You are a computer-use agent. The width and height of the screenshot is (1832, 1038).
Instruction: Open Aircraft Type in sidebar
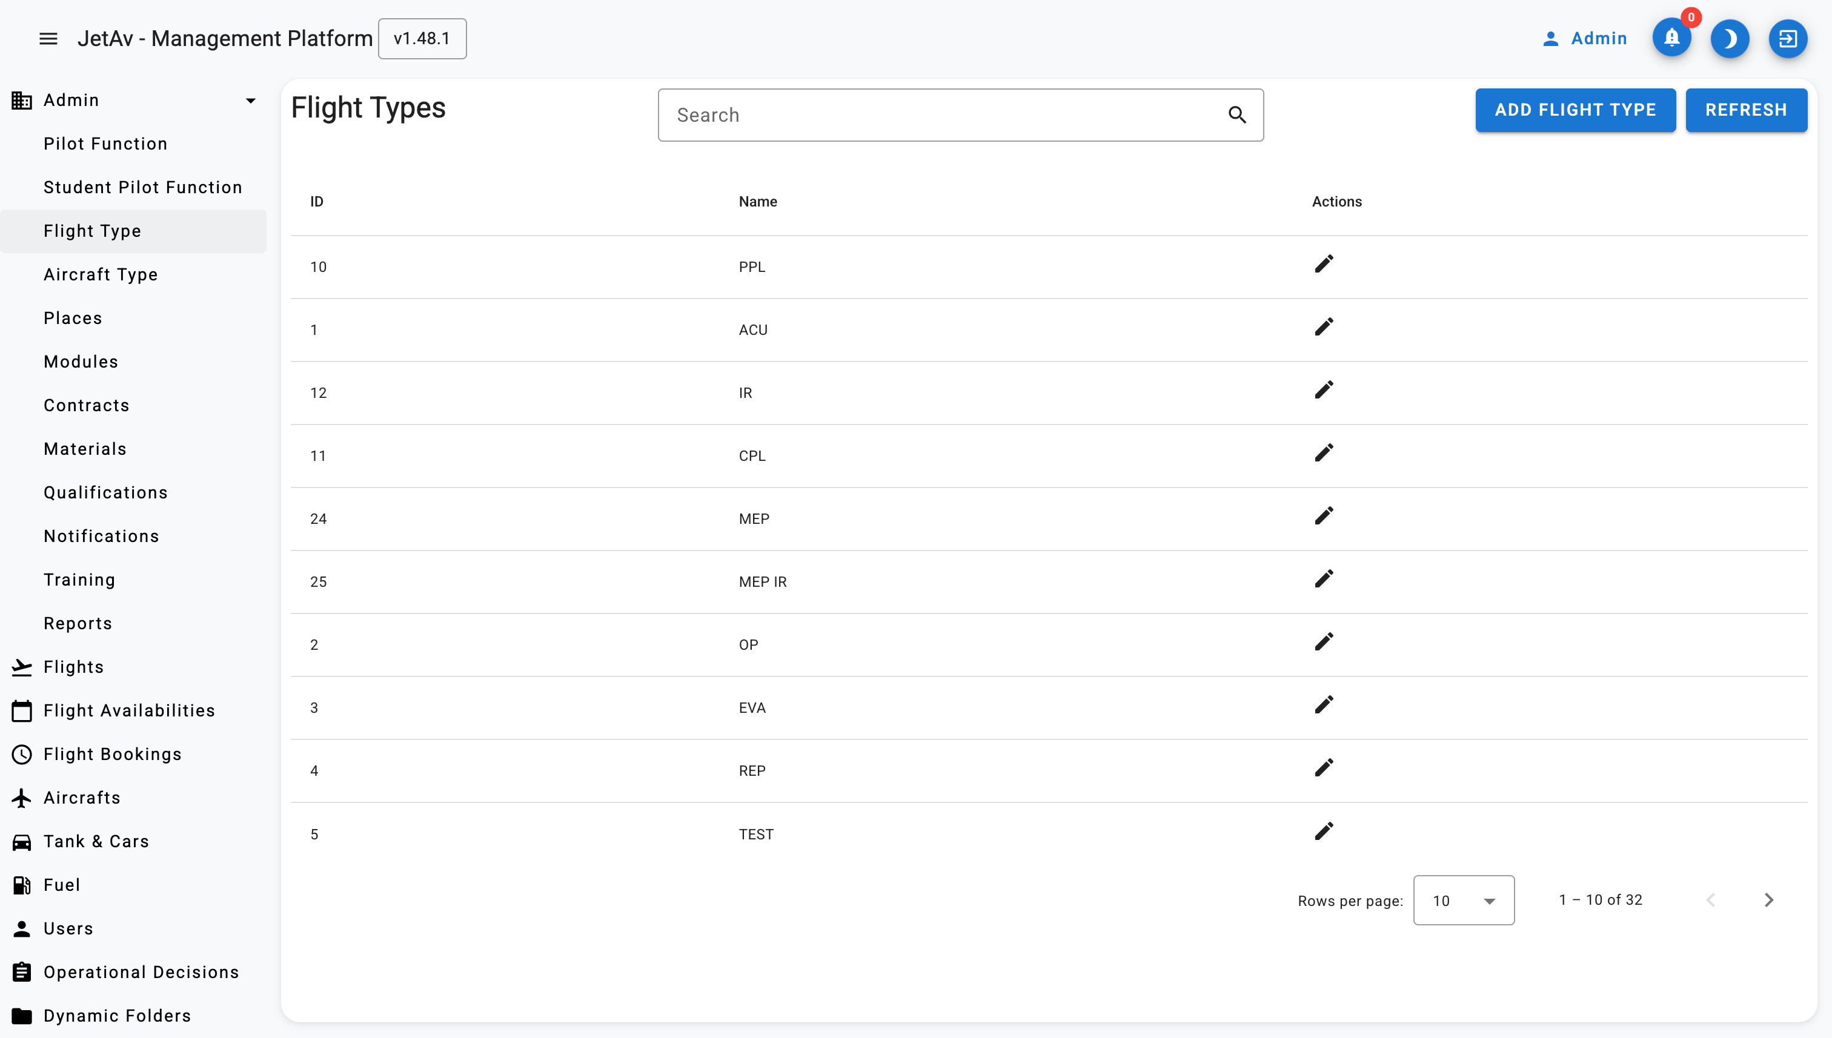(101, 274)
